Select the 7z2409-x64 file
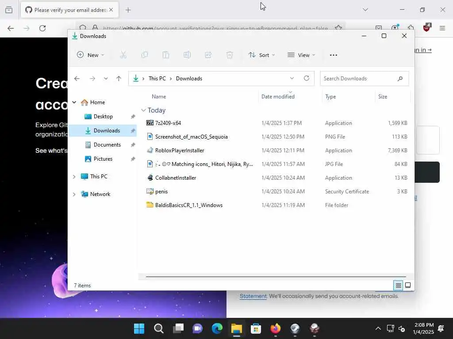 (x=168, y=123)
